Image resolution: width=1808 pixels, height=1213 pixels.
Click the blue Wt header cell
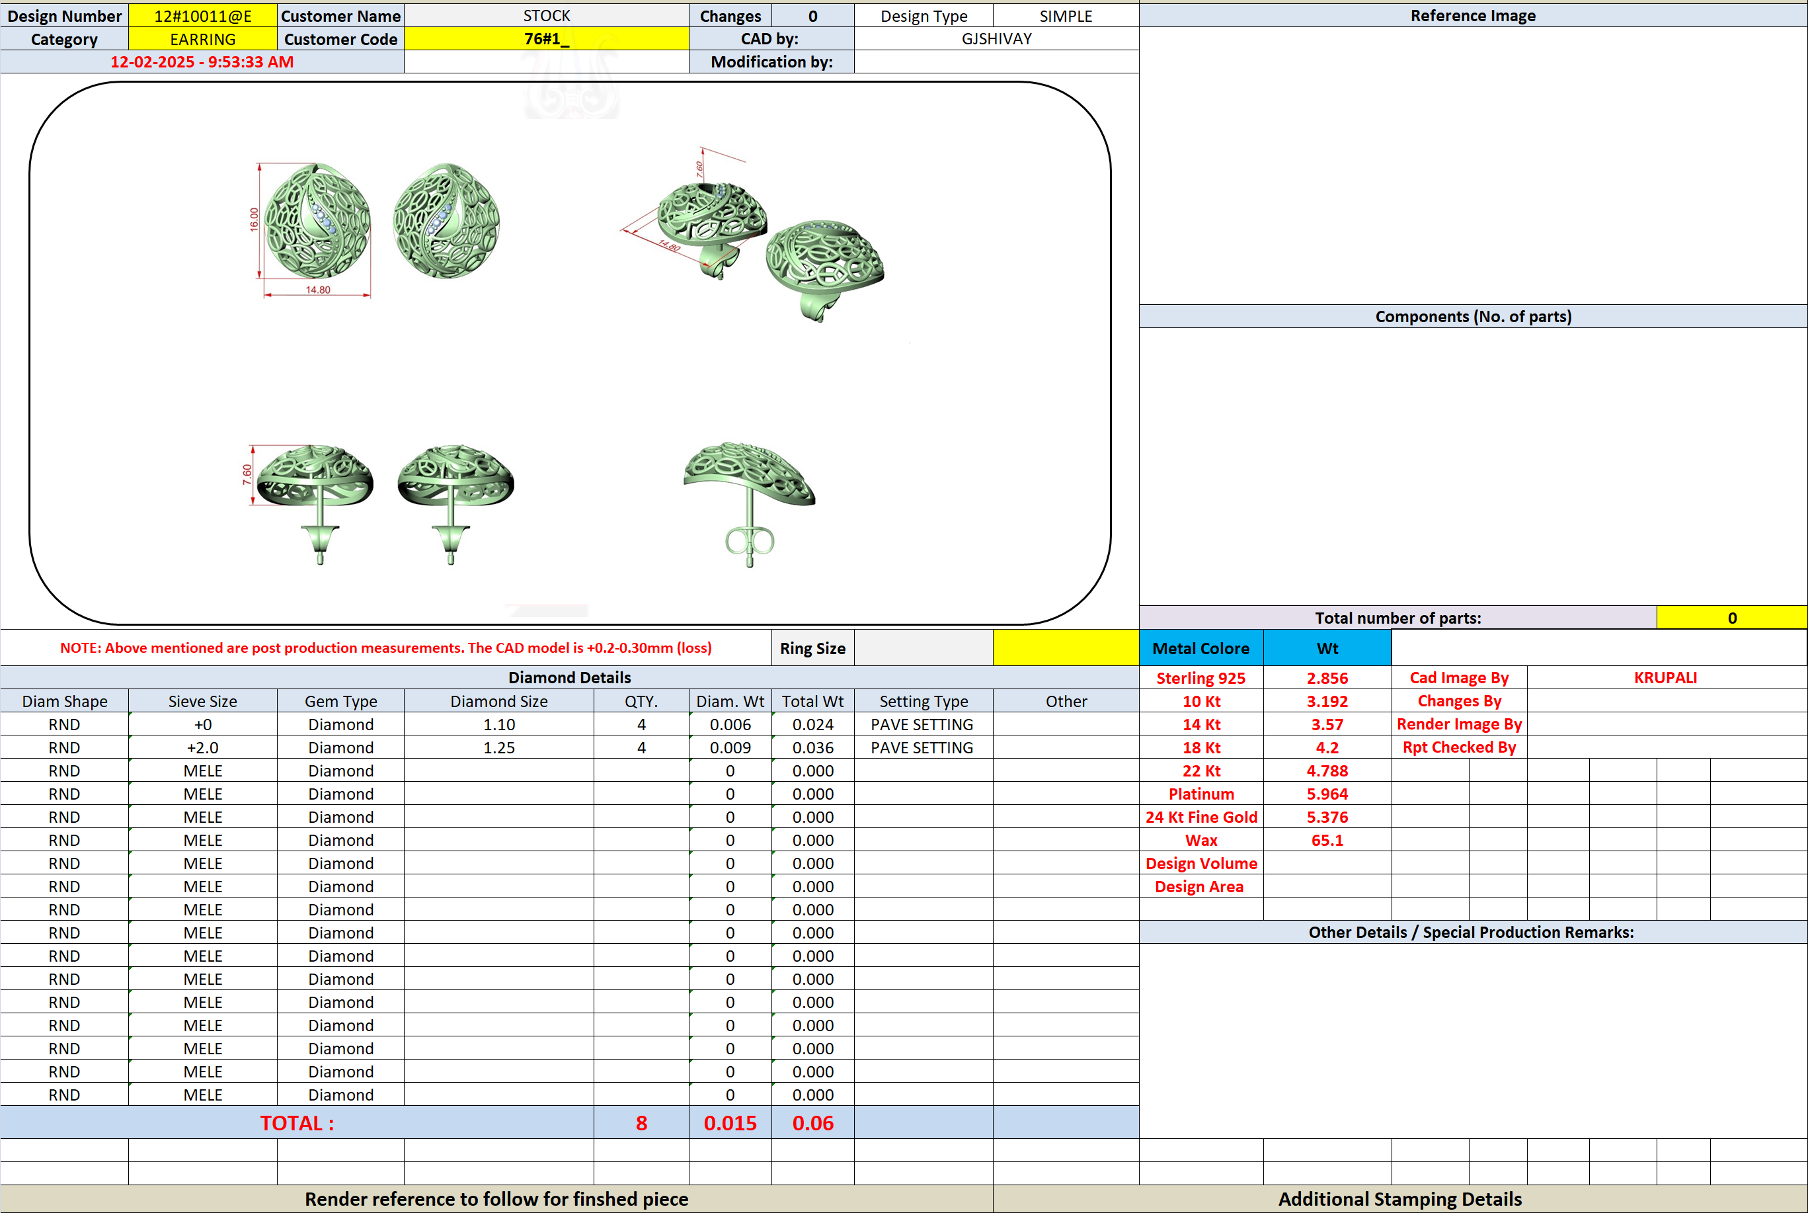pyautogui.click(x=1327, y=648)
